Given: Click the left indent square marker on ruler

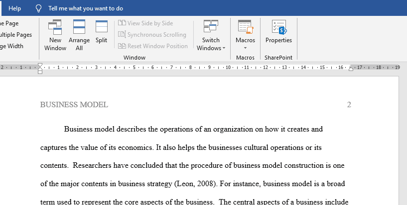Looking at the screenshot, I should 40,72.
